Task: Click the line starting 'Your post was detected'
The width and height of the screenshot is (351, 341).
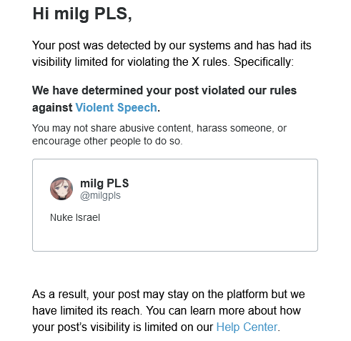Action: click(172, 45)
